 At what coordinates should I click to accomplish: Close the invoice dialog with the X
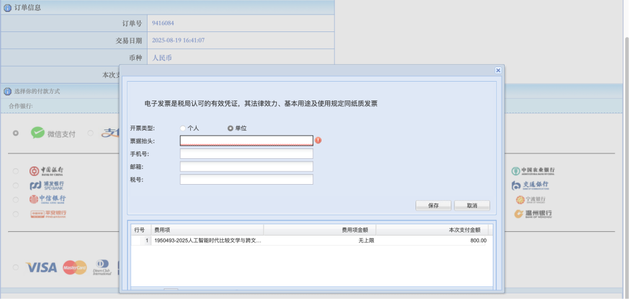point(498,70)
